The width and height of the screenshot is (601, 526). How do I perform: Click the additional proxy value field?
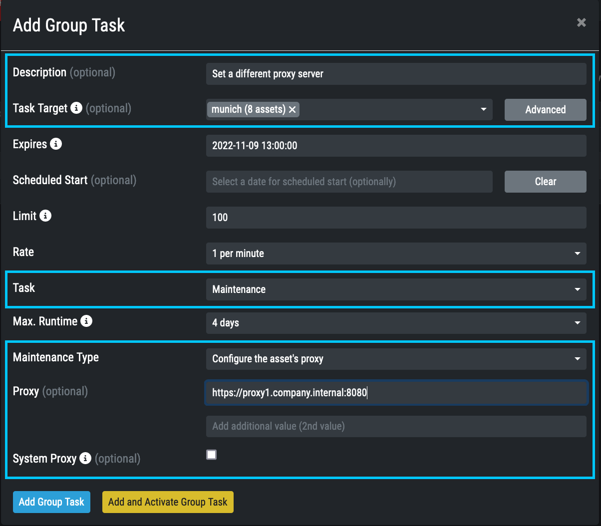click(x=396, y=426)
